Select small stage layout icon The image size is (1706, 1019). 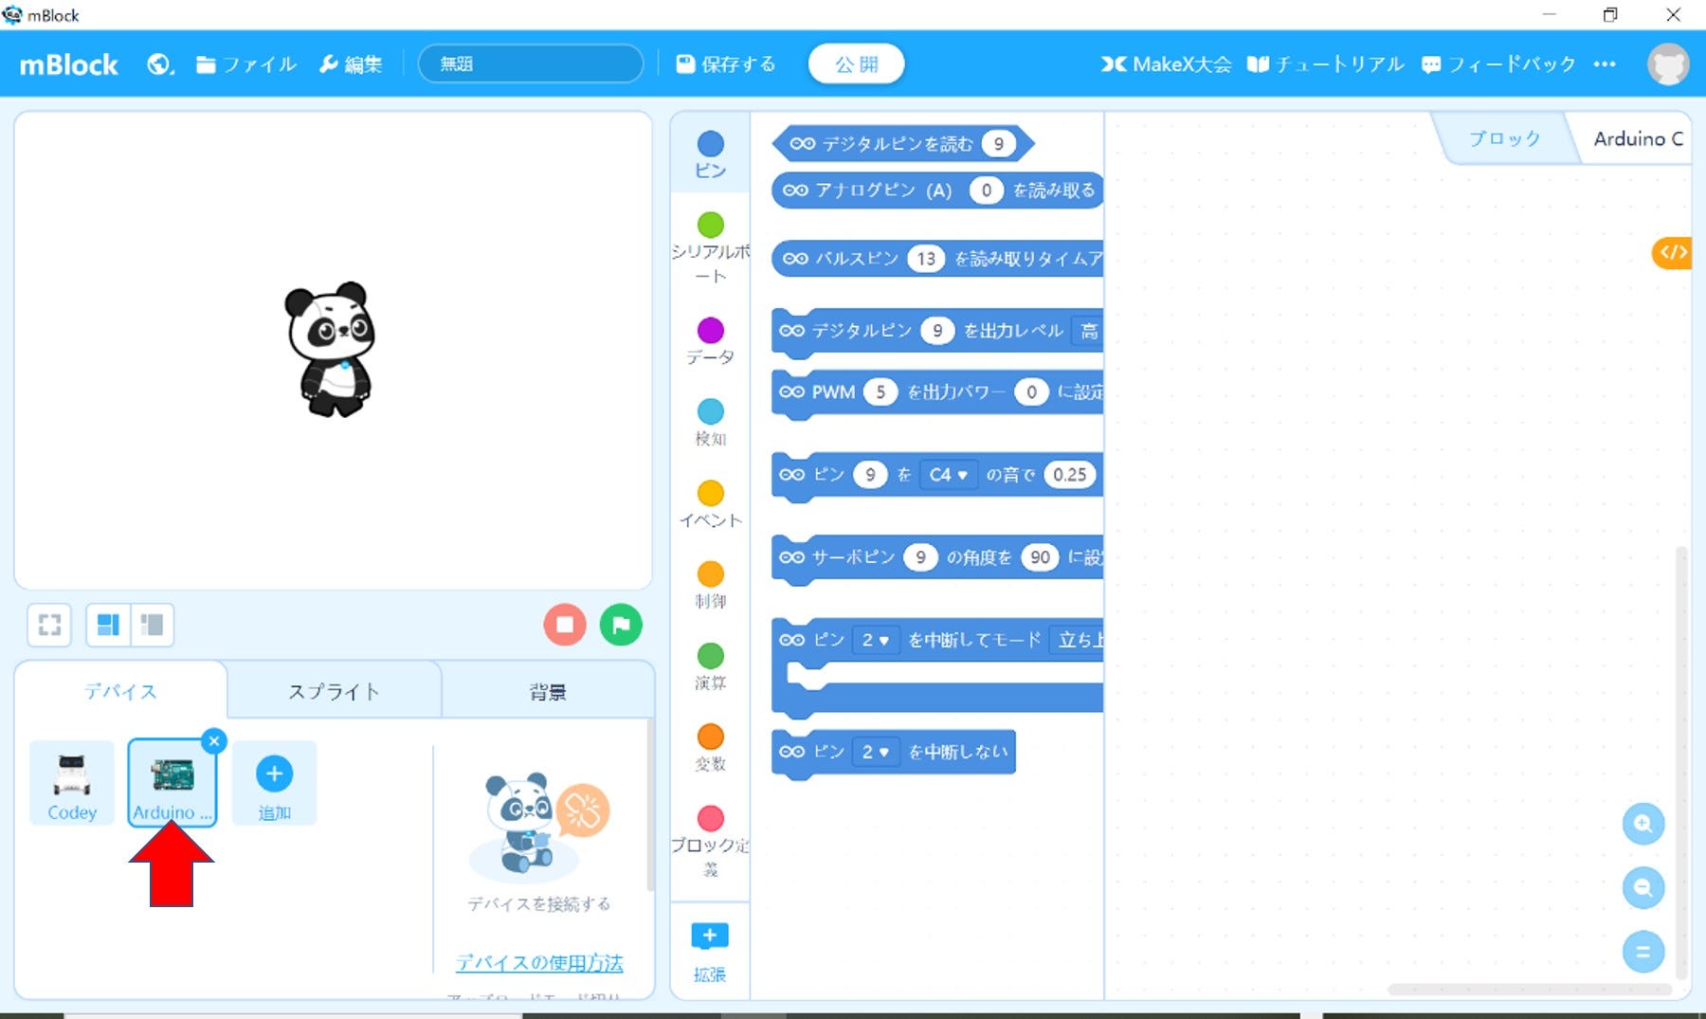click(x=152, y=625)
